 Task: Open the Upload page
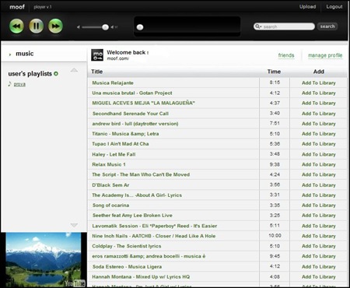[308, 7]
